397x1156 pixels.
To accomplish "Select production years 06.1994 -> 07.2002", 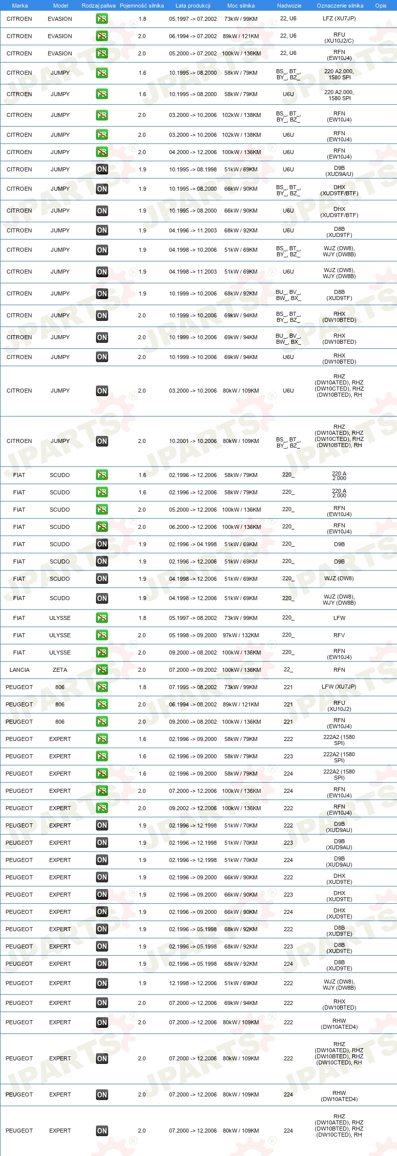I will pos(193,36).
